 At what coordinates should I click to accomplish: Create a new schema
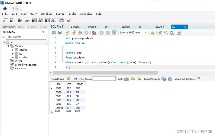coord(28,20)
